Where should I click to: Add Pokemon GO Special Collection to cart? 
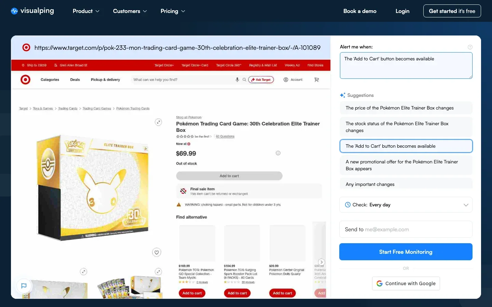point(192,293)
